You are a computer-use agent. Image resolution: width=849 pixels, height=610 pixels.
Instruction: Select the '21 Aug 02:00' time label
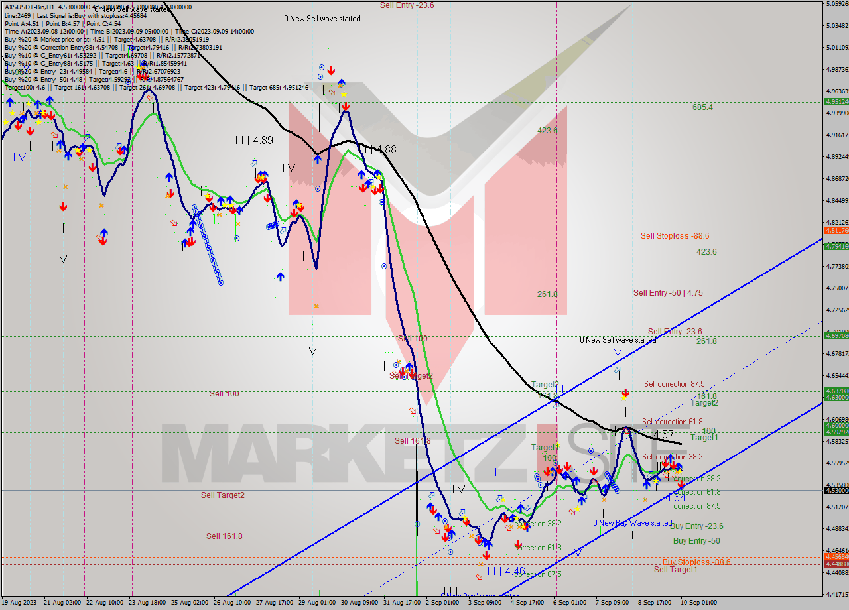pyautogui.click(x=62, y=603)
